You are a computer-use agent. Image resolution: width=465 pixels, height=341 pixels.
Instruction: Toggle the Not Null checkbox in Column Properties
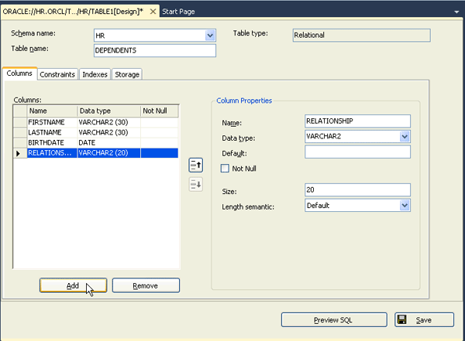click(226, 169)
